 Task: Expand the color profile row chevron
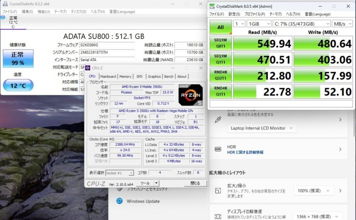(x=340, y=120)
